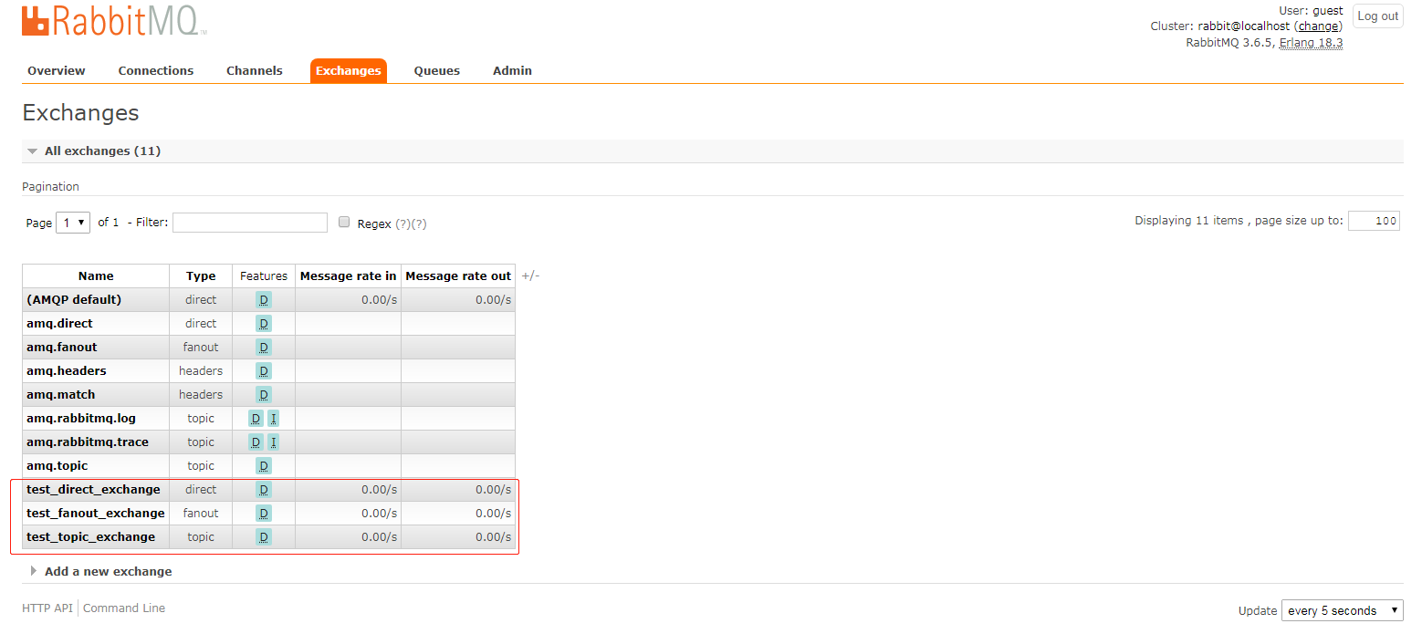The width and height of the screenshot is (1422, 634).
Task: Click the second regex help (?) link
Action: tap(419, 224)
